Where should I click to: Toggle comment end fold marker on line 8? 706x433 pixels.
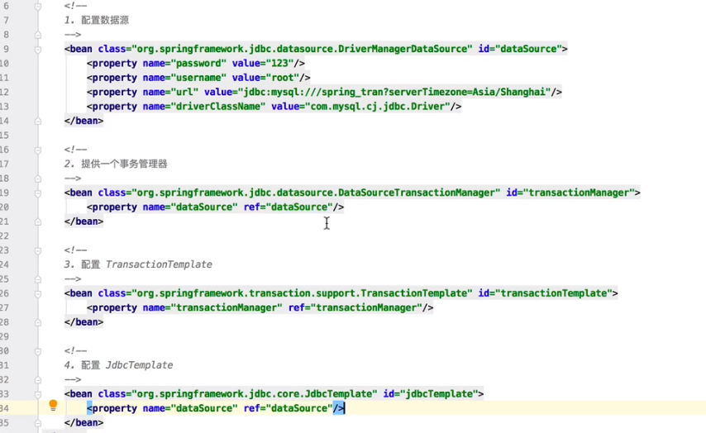(38, 35)
